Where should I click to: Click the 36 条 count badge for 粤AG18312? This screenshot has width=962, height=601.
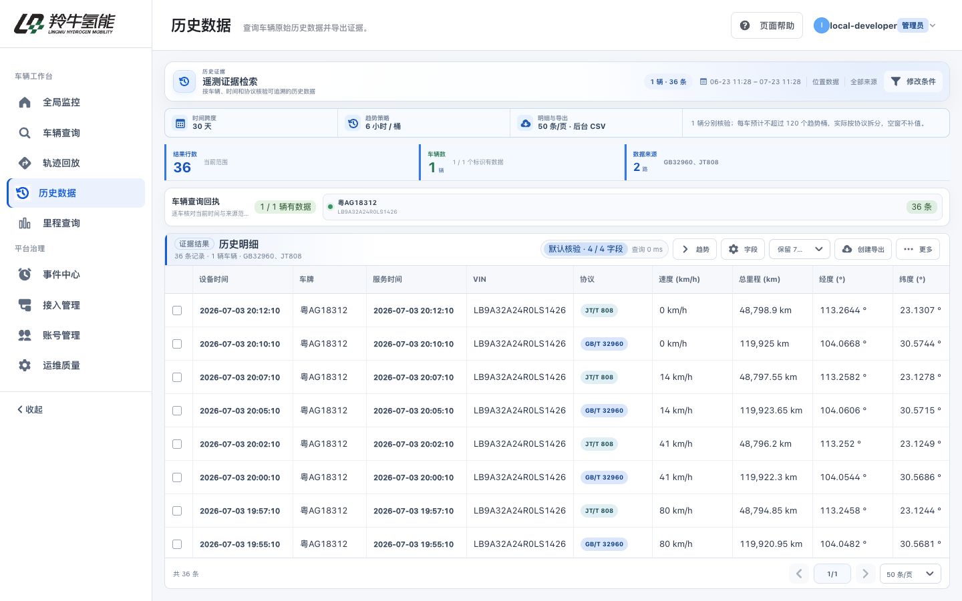pyautogui.click(x=921, y=207)
